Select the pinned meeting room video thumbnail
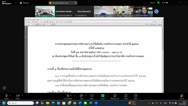Image resolution: width=188 pixels, height=106 pixels. point(45,12)
